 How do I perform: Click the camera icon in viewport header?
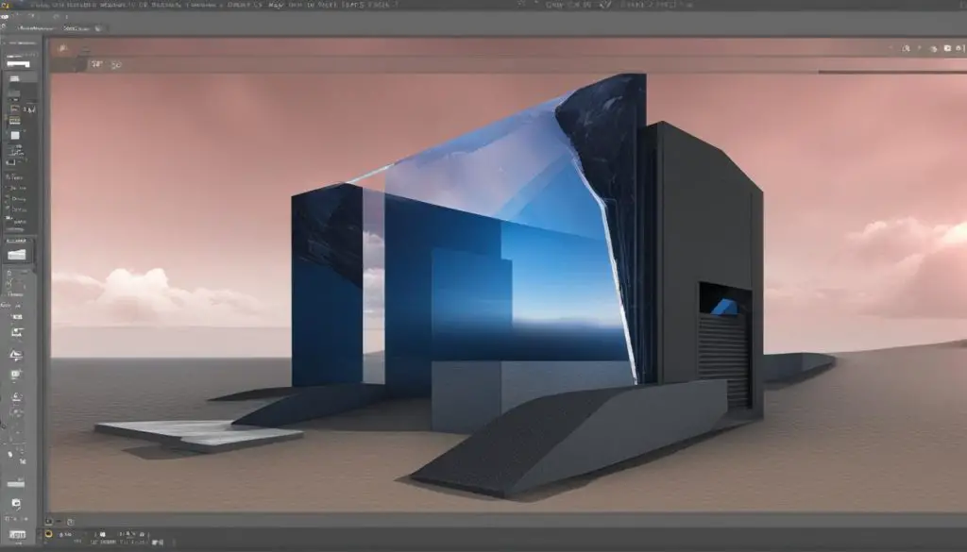tap(947, 48)
